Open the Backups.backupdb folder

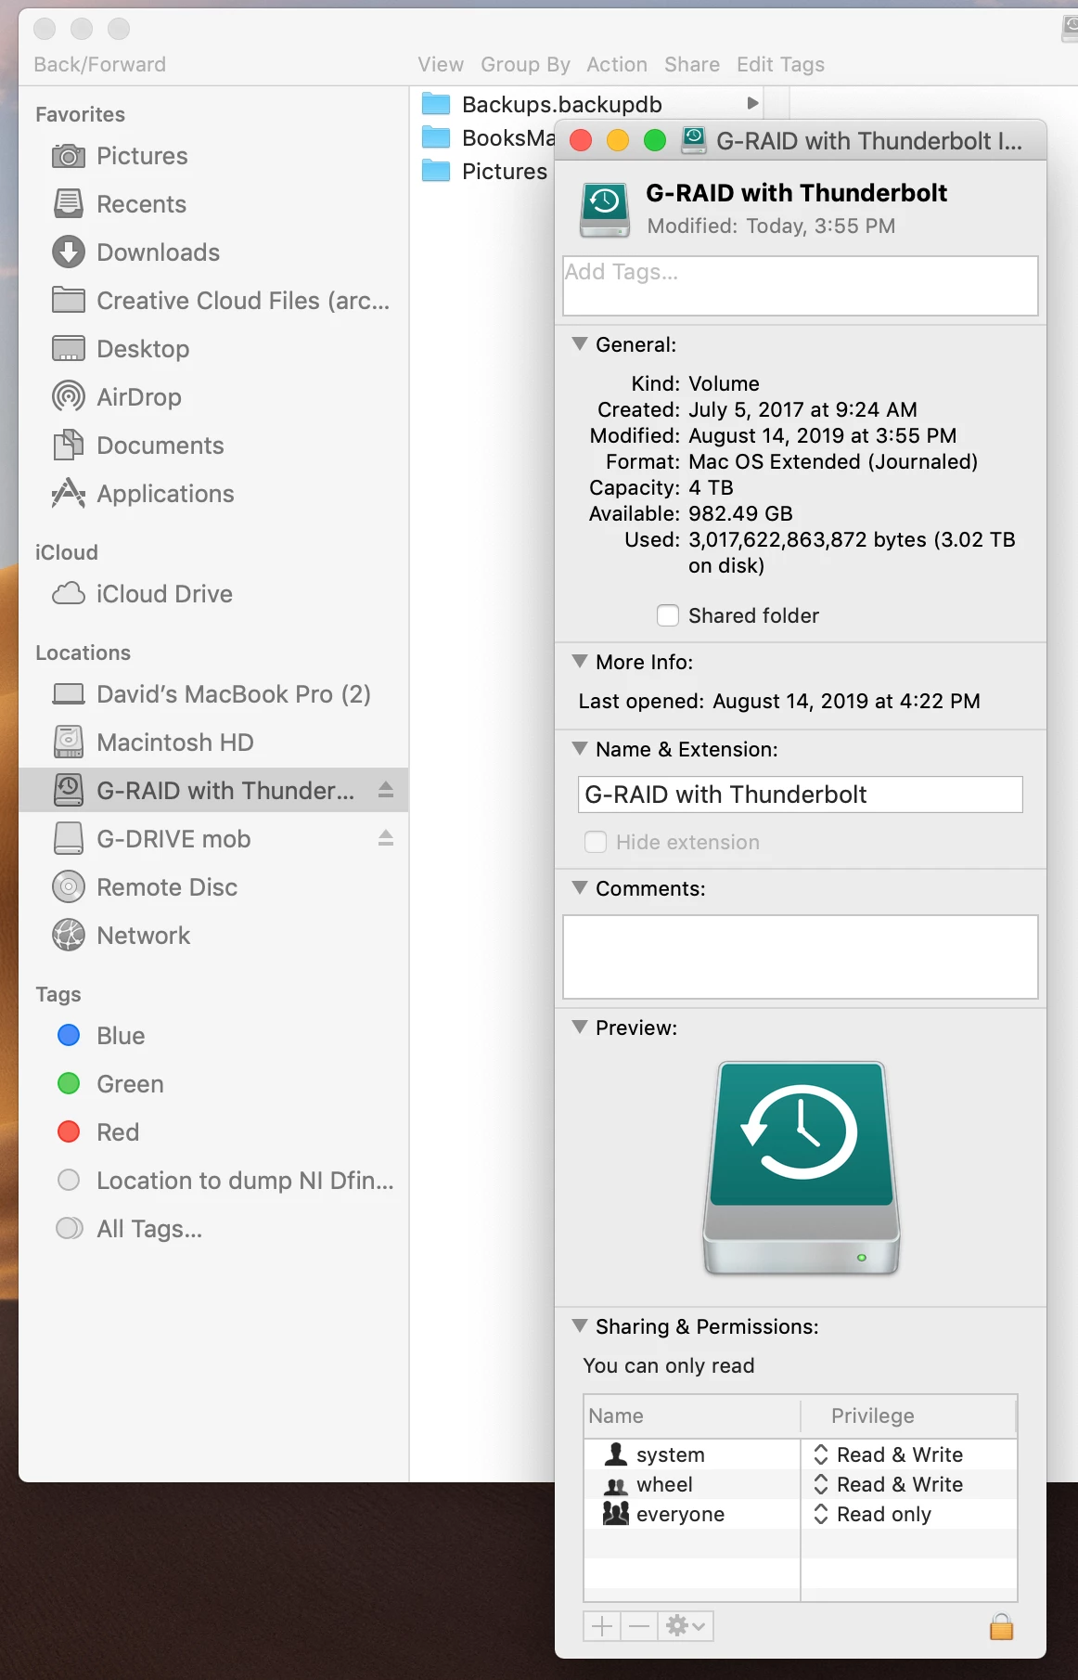(562, 104)
